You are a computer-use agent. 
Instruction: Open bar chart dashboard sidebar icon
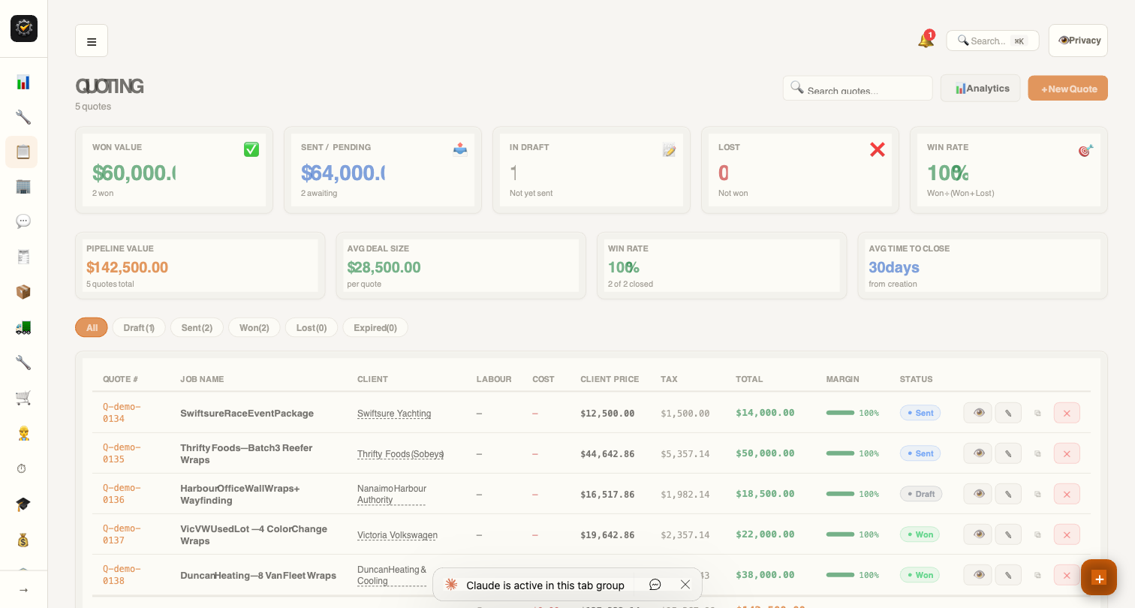pos(23,82)
